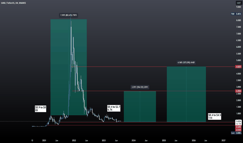Image resolution: width=243 pixels, height=143 pixels.
Task: Click the 2021 label on time axis
Action: point(44,140)
